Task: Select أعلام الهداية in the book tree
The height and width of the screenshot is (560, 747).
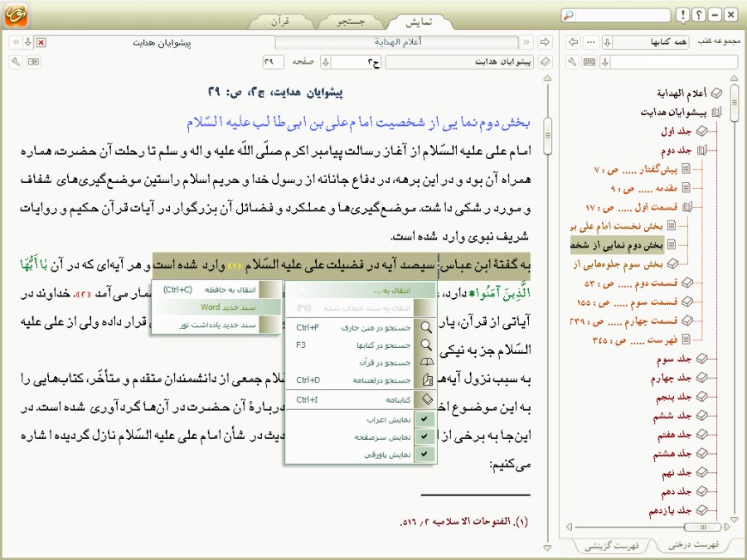Action: pyautogui.click(x=682, y=94)
